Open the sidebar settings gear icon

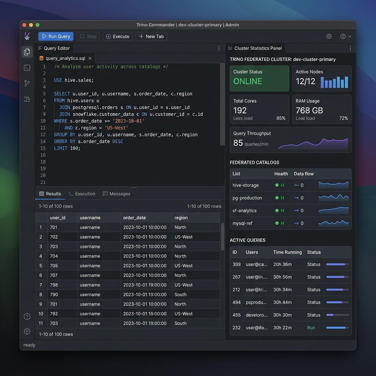[27, 331]
